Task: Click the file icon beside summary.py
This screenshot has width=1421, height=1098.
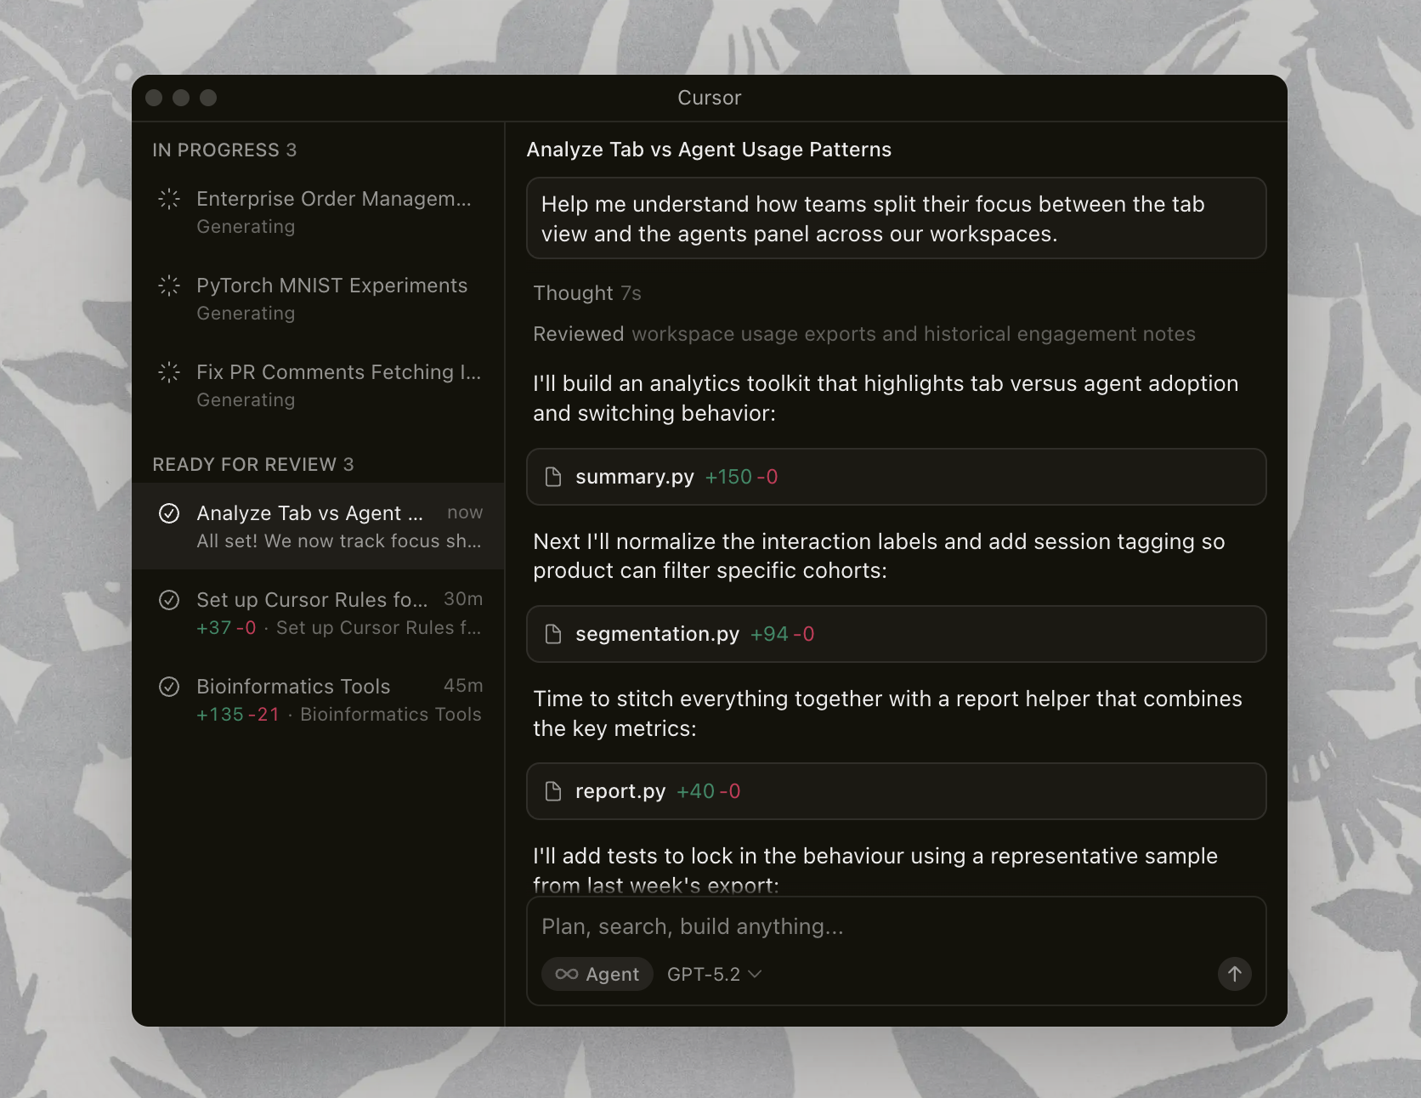Action: (x=553, y=477)
